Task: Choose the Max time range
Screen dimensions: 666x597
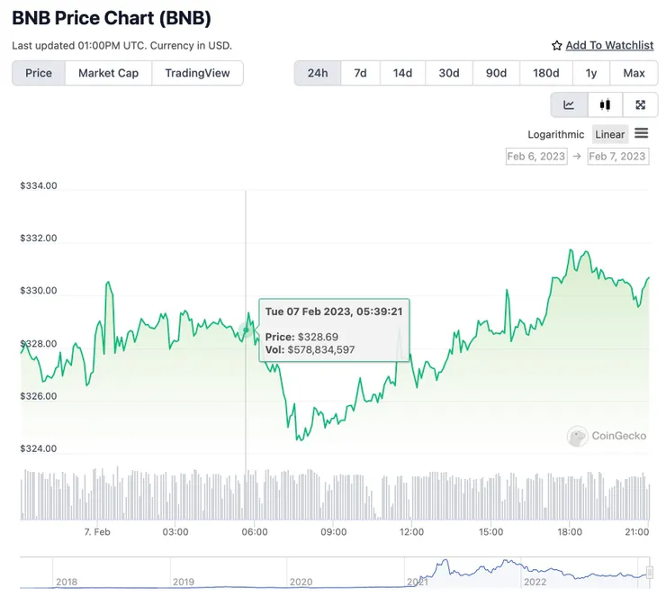Action: (634, 73)
